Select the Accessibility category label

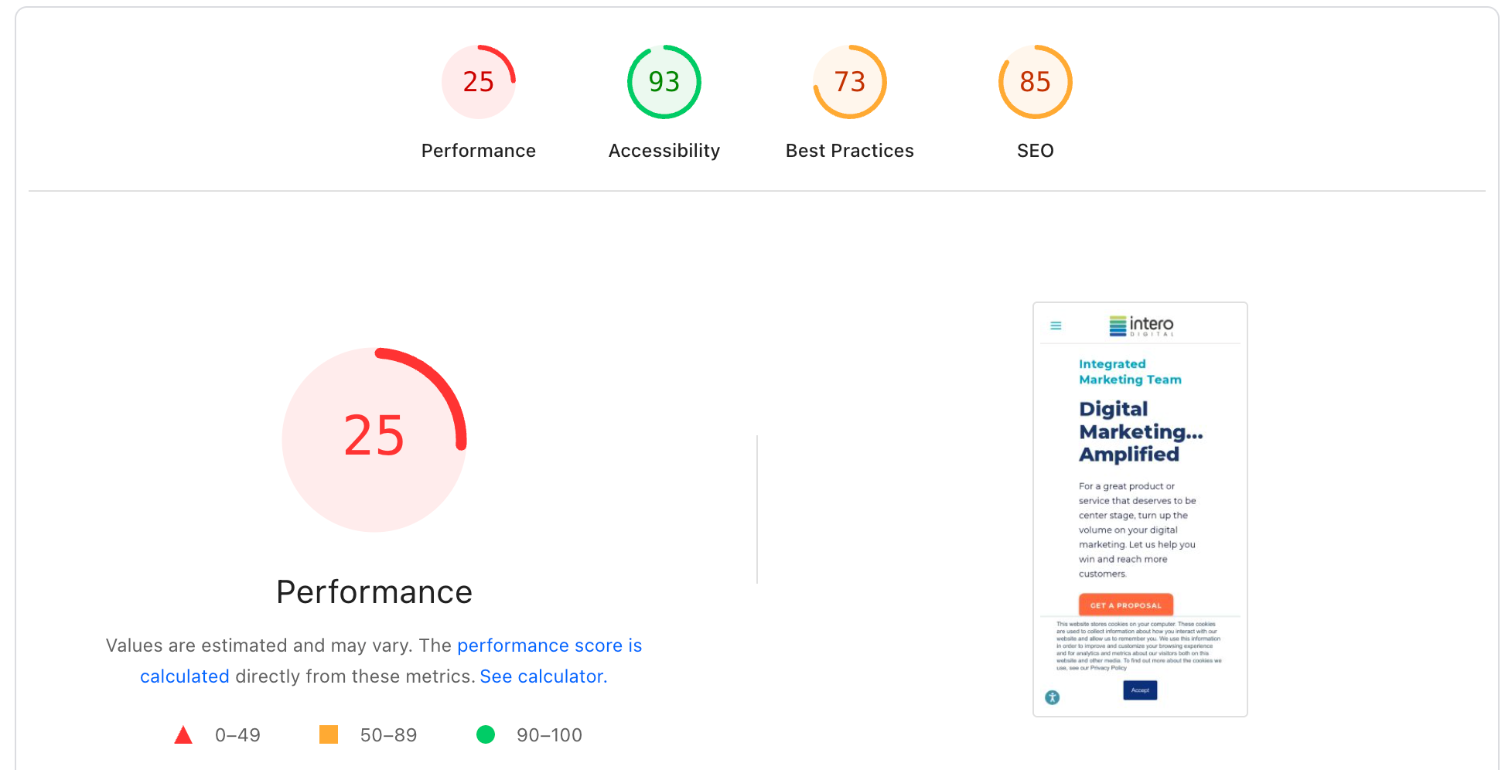664,151
